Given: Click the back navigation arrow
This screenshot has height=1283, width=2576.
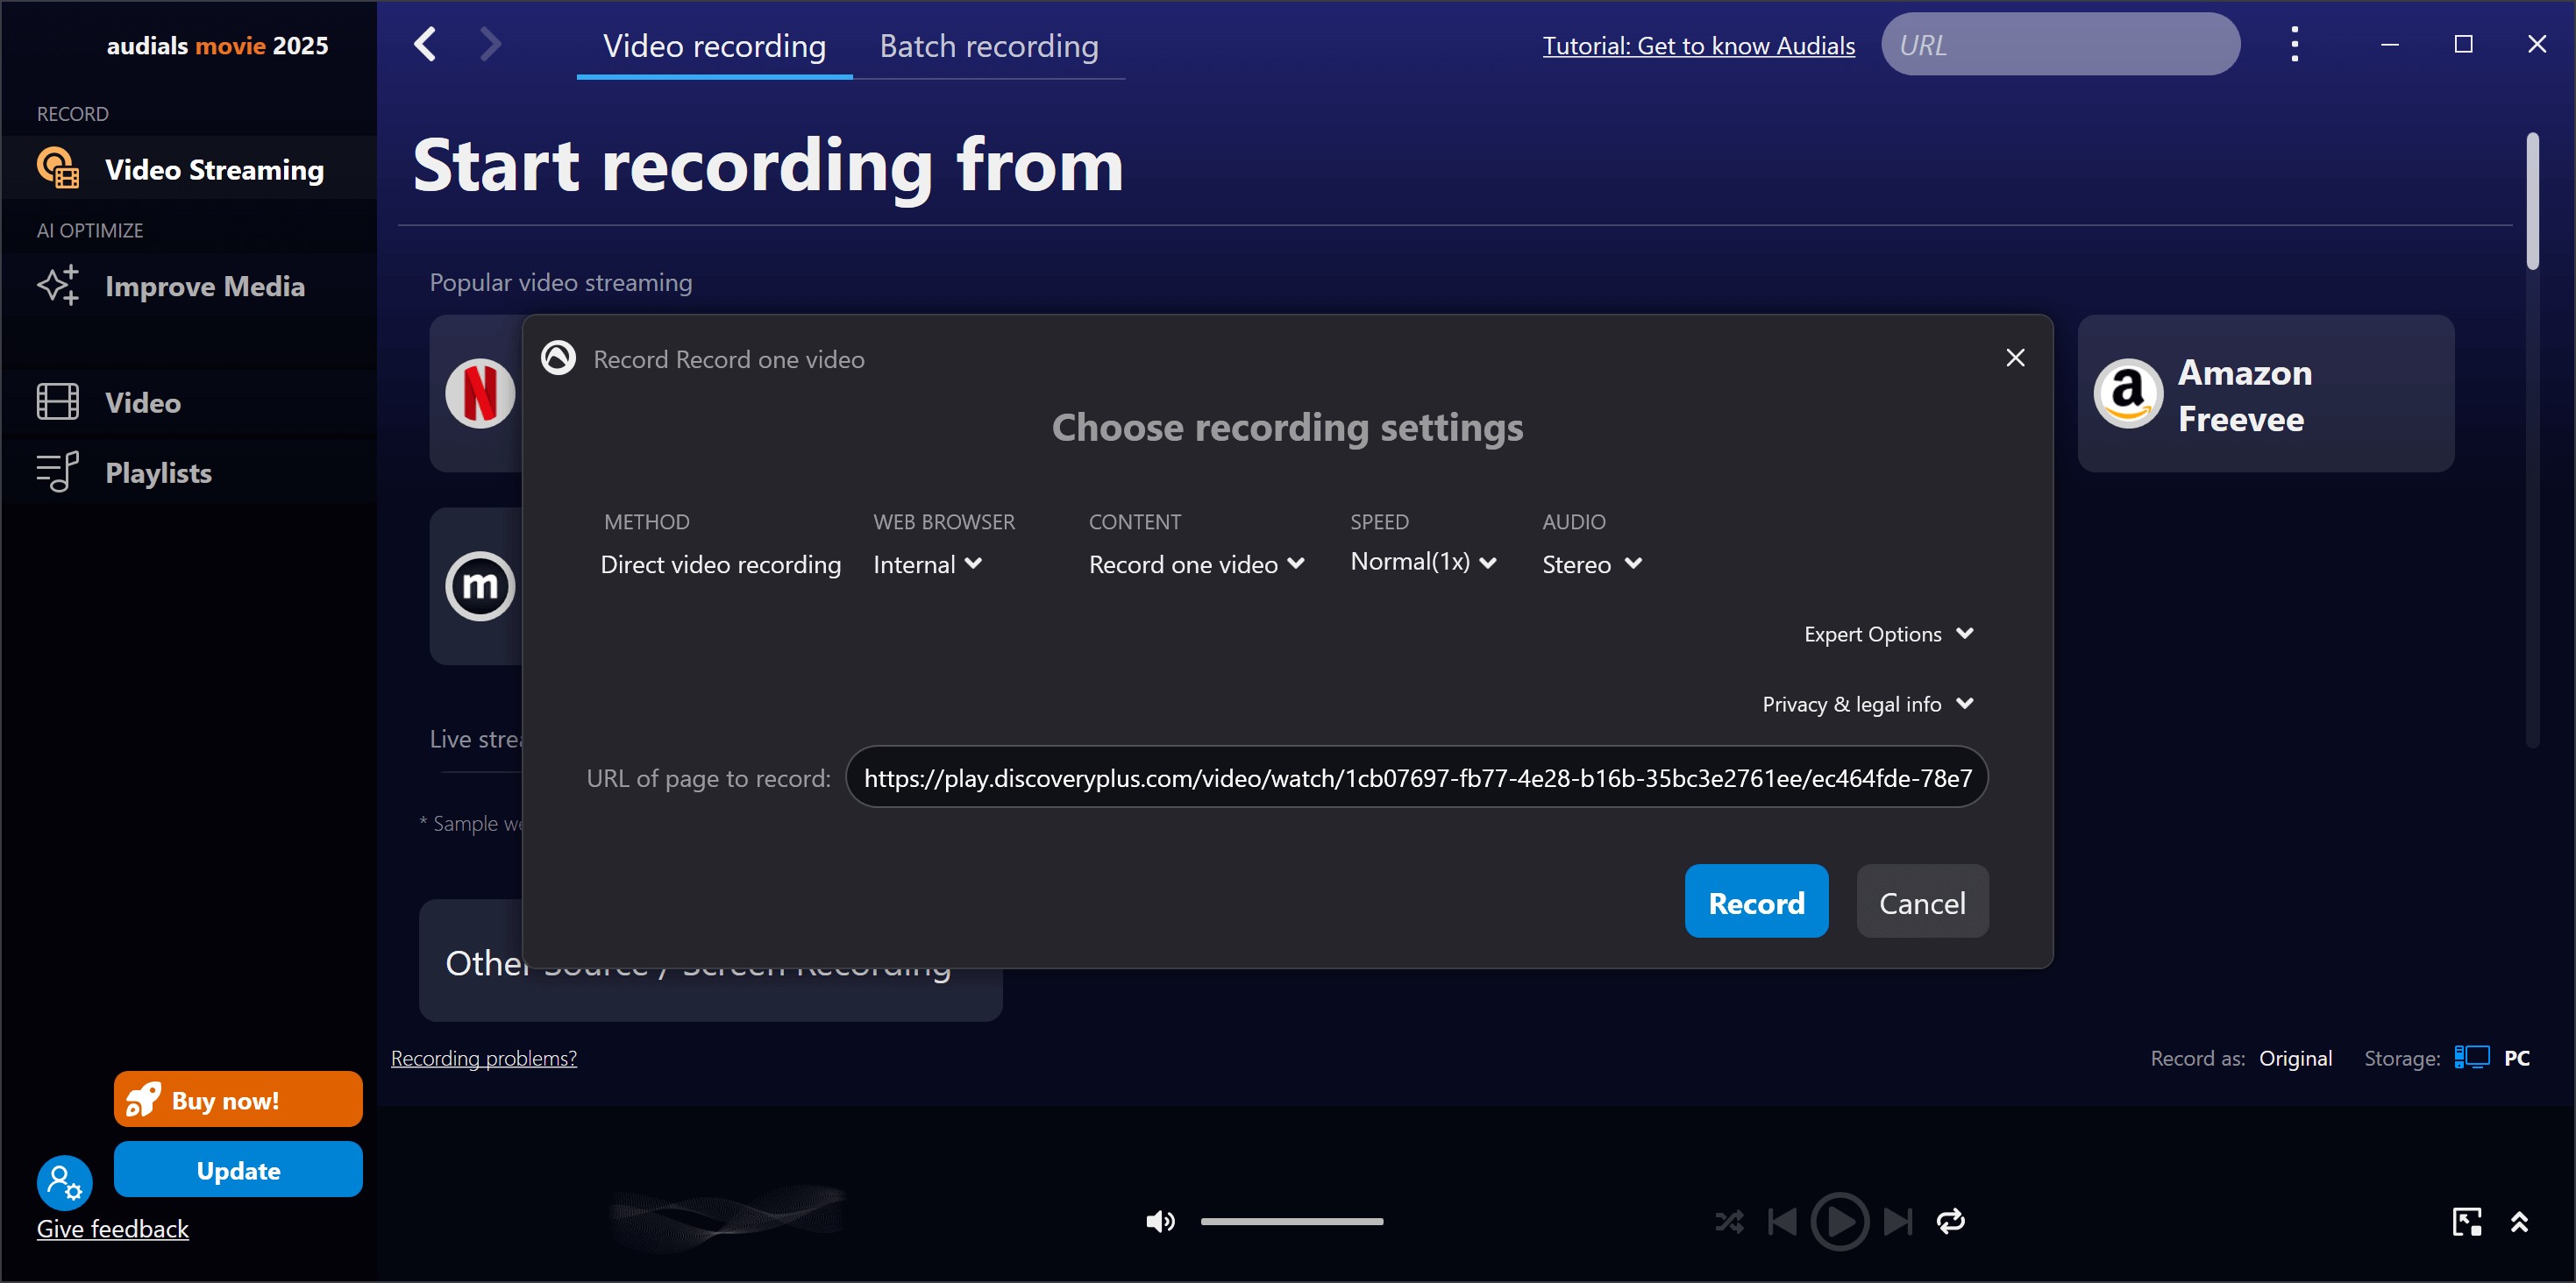Looking at the screenshot, I should tap(426, 45).
